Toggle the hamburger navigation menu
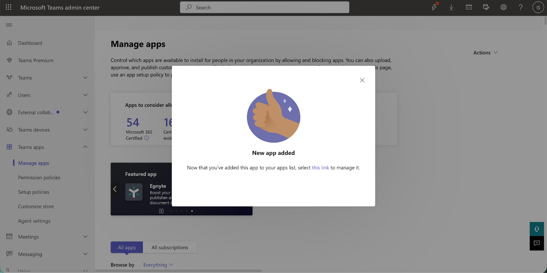Viewport: 547px width, 273px height. click(9, 25)
